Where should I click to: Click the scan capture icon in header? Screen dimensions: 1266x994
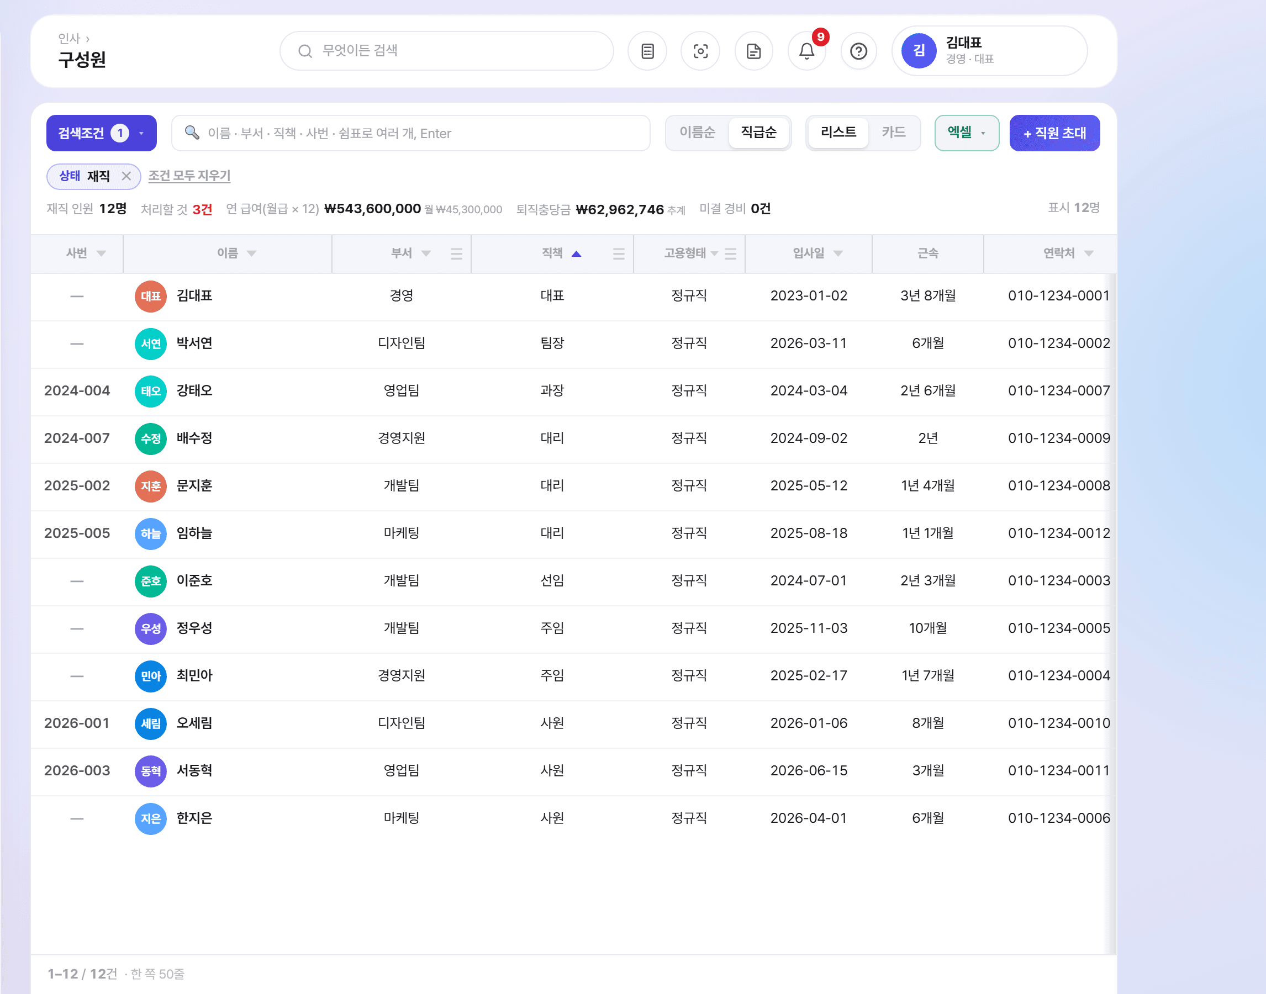(x=700, y=51)
